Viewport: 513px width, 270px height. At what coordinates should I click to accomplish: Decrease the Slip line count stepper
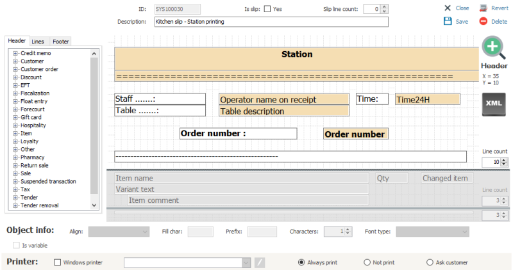pyautogui.click(x=384, y=11)
